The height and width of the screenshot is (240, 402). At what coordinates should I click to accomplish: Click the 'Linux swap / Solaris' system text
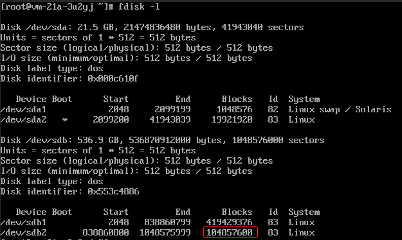point(340,110)
